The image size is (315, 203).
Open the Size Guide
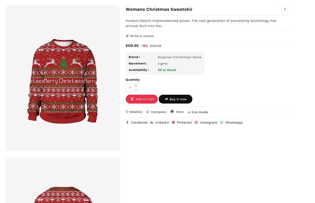point(198,112)
